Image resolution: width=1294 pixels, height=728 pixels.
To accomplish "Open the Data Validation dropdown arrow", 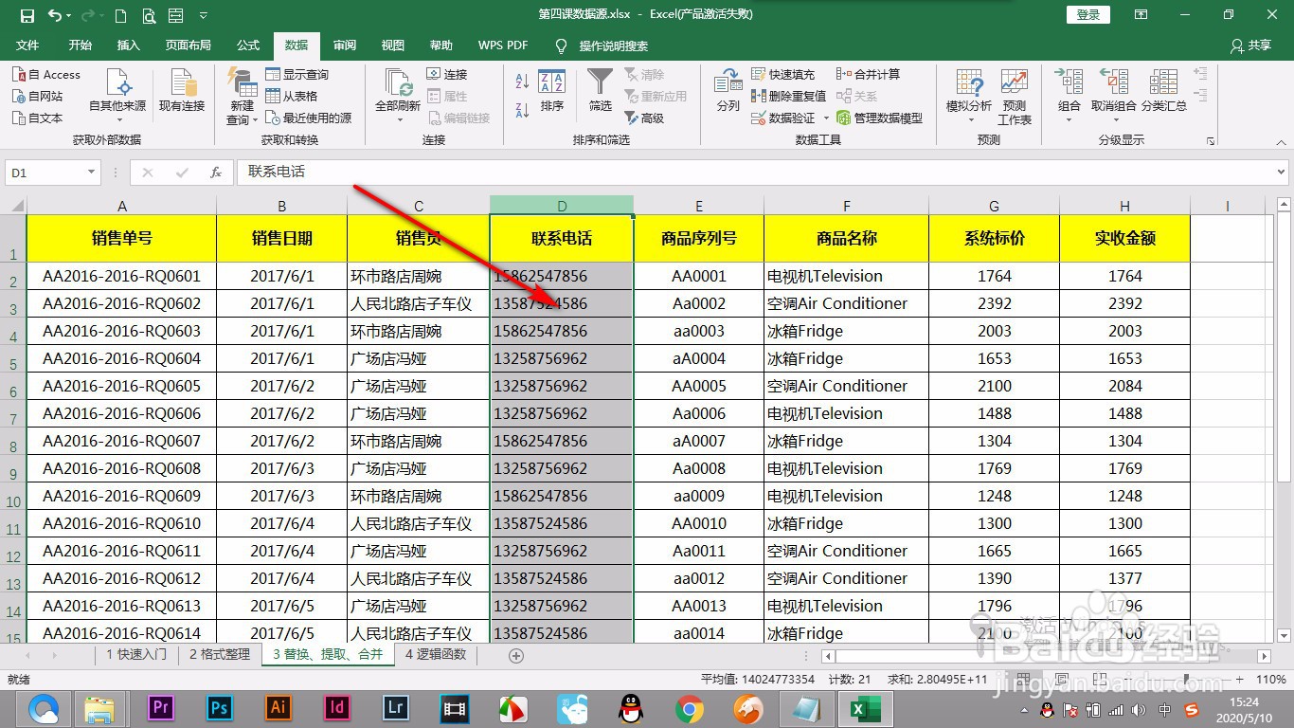I will 826,118.
